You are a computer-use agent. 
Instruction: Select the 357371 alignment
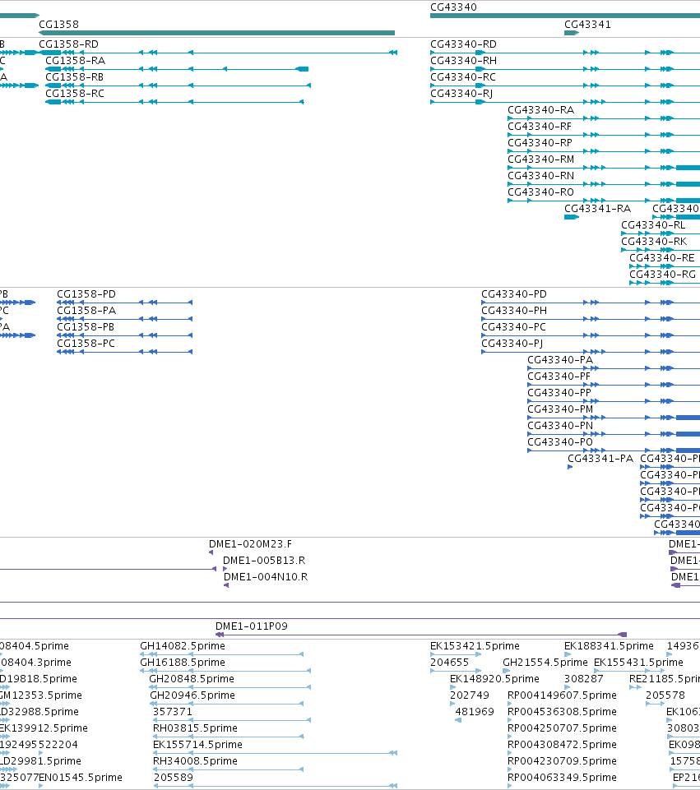pyautogui.click(x=173, y=711)
